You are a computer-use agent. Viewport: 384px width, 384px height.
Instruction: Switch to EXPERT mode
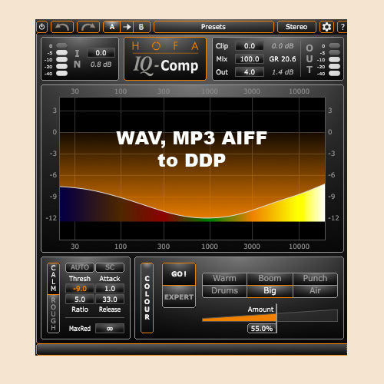179,297
